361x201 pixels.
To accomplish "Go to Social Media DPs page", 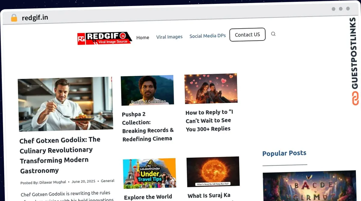I will pyautogui.click(x=207, y=36).
